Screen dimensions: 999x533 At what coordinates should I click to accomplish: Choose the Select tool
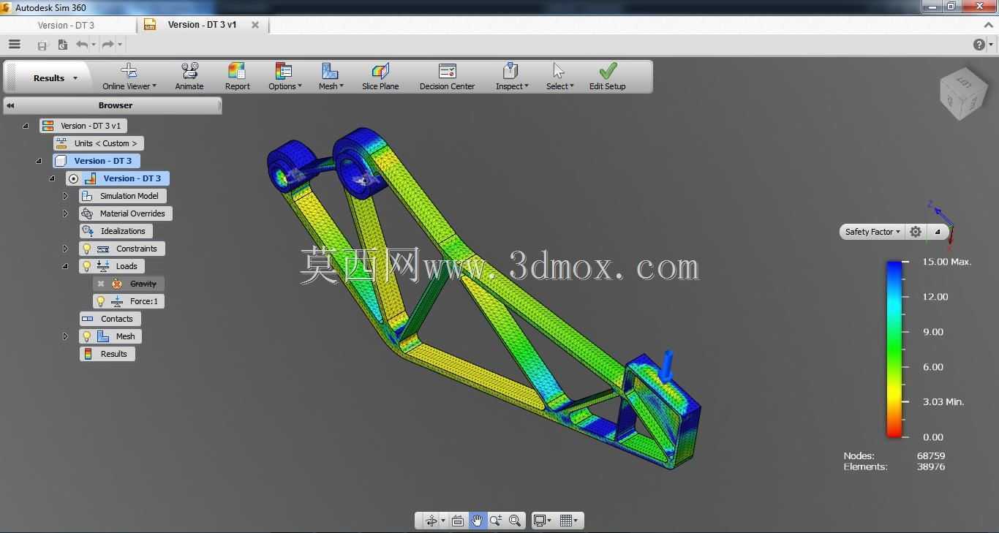click(x=559, y=77)
